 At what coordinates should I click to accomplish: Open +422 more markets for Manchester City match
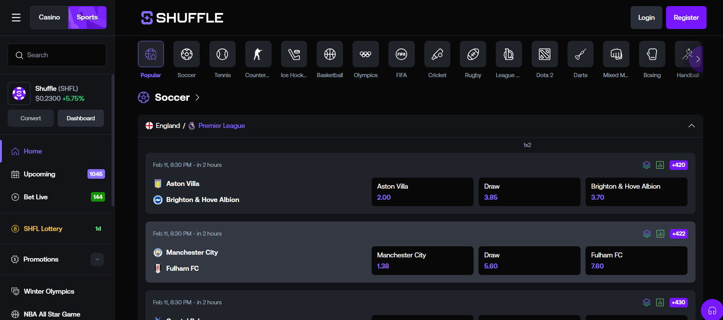click(x=679, y=234)
